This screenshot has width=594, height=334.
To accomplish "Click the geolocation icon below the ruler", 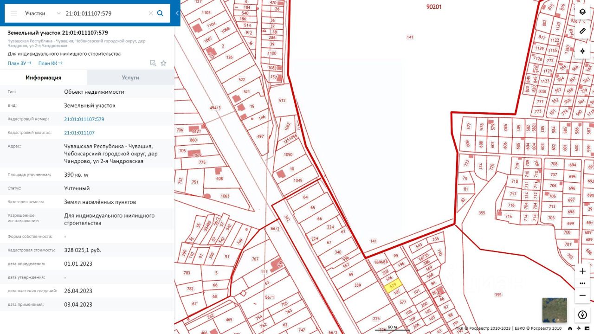I will [583, 51].
